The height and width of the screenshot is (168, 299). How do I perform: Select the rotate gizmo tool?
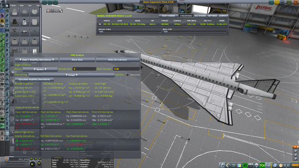point(57,11)
